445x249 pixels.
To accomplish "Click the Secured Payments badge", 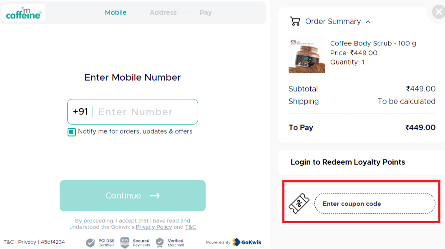I will tap(135, 243).
